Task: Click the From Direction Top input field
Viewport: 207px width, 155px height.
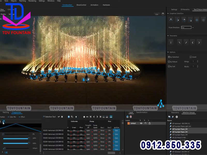Action: pyautogui.click(x=186, y=28)
